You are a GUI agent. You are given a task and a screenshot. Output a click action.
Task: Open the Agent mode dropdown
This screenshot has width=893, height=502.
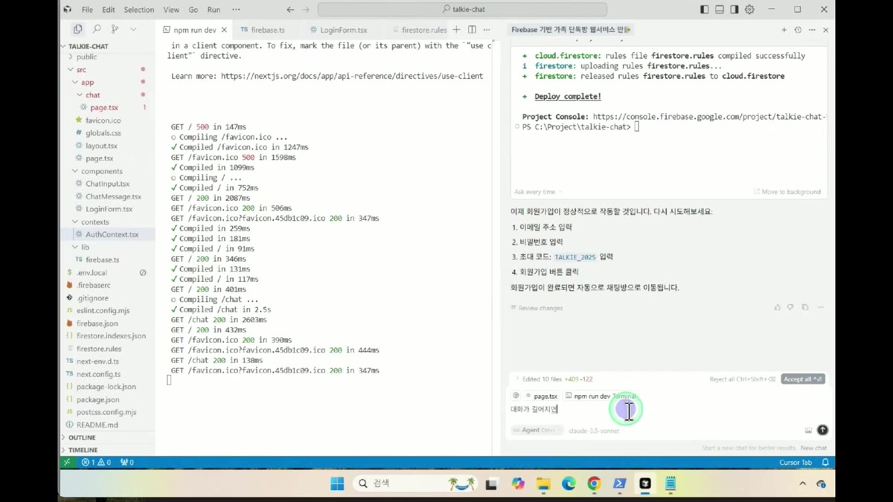click(536, 430)
